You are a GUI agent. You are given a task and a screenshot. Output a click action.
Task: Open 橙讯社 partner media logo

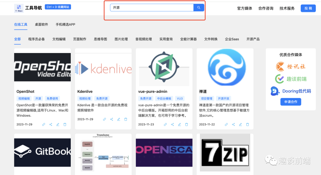click(x=291, y=66)
